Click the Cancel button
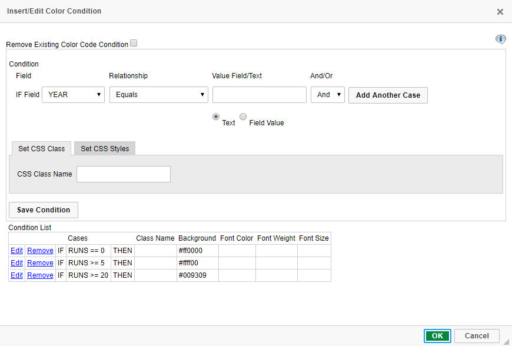Viewport: 512px width, 346px height. (x=477, y=335)
